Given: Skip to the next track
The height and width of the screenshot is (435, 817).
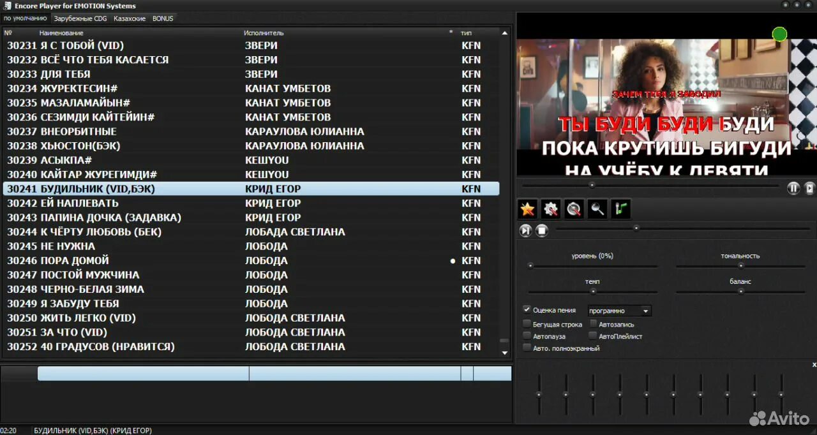Looking at the screenshot, I should coord(525,230).
